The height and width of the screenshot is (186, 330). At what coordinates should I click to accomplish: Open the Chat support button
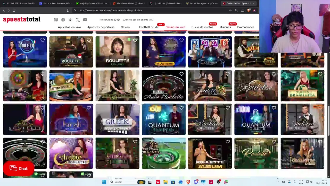[x=19, y=169]
